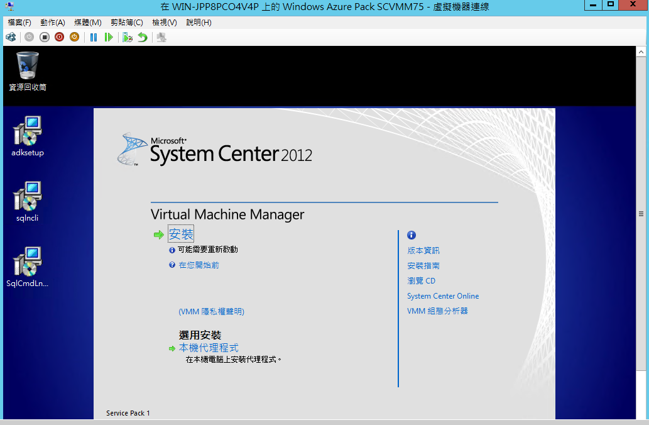Click the blue info icon above 版本資訊
Image resolution: width=649 pixels, height=425 pixels.
coord(412,235)
